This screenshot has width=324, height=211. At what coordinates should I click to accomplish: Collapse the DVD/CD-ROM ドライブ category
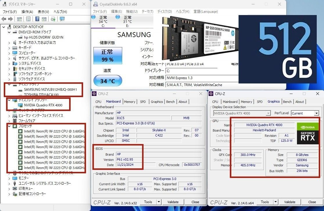(x=9, y=32)
